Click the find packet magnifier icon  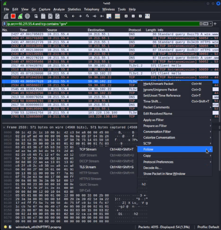(66, 16)
